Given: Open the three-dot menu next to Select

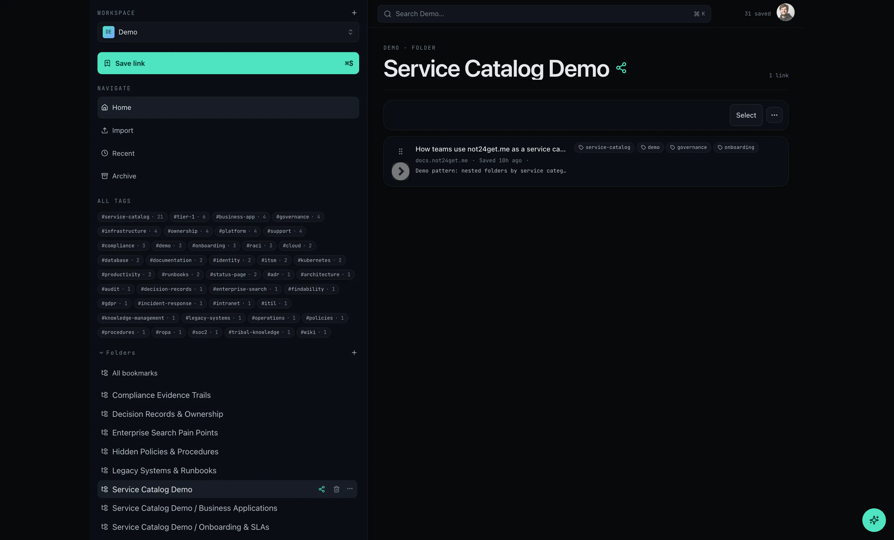Looking at the screenshot, I should pos(774,115).
